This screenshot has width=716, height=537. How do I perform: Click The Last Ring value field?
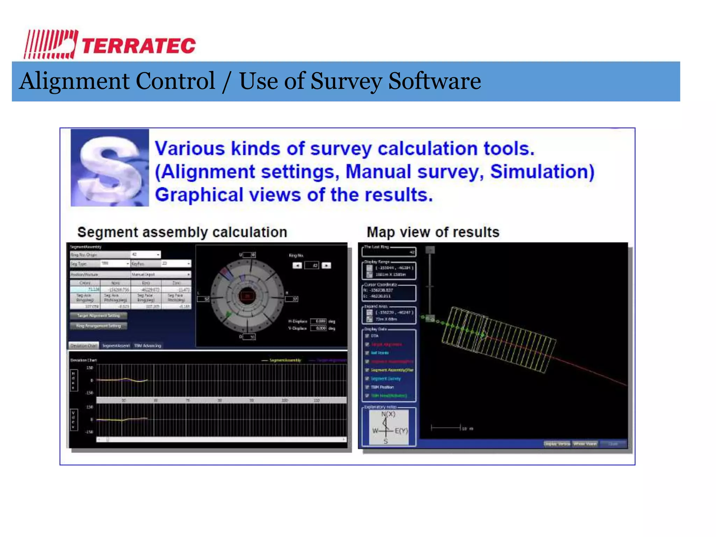click(x=389, y=252)
